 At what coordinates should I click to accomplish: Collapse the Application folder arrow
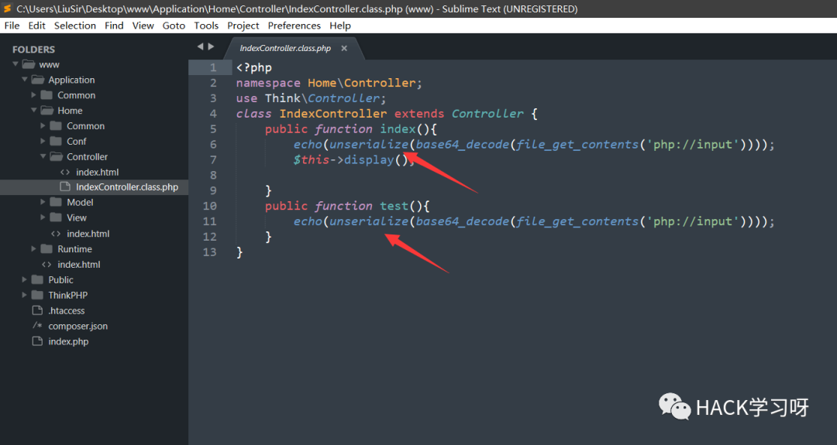tap(25, 80)
